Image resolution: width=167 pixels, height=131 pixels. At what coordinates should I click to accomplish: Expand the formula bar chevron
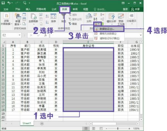(141, 35)
